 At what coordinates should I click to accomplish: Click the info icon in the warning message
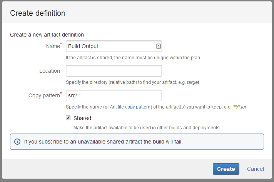pyautogui.click(x=17, y=142)
